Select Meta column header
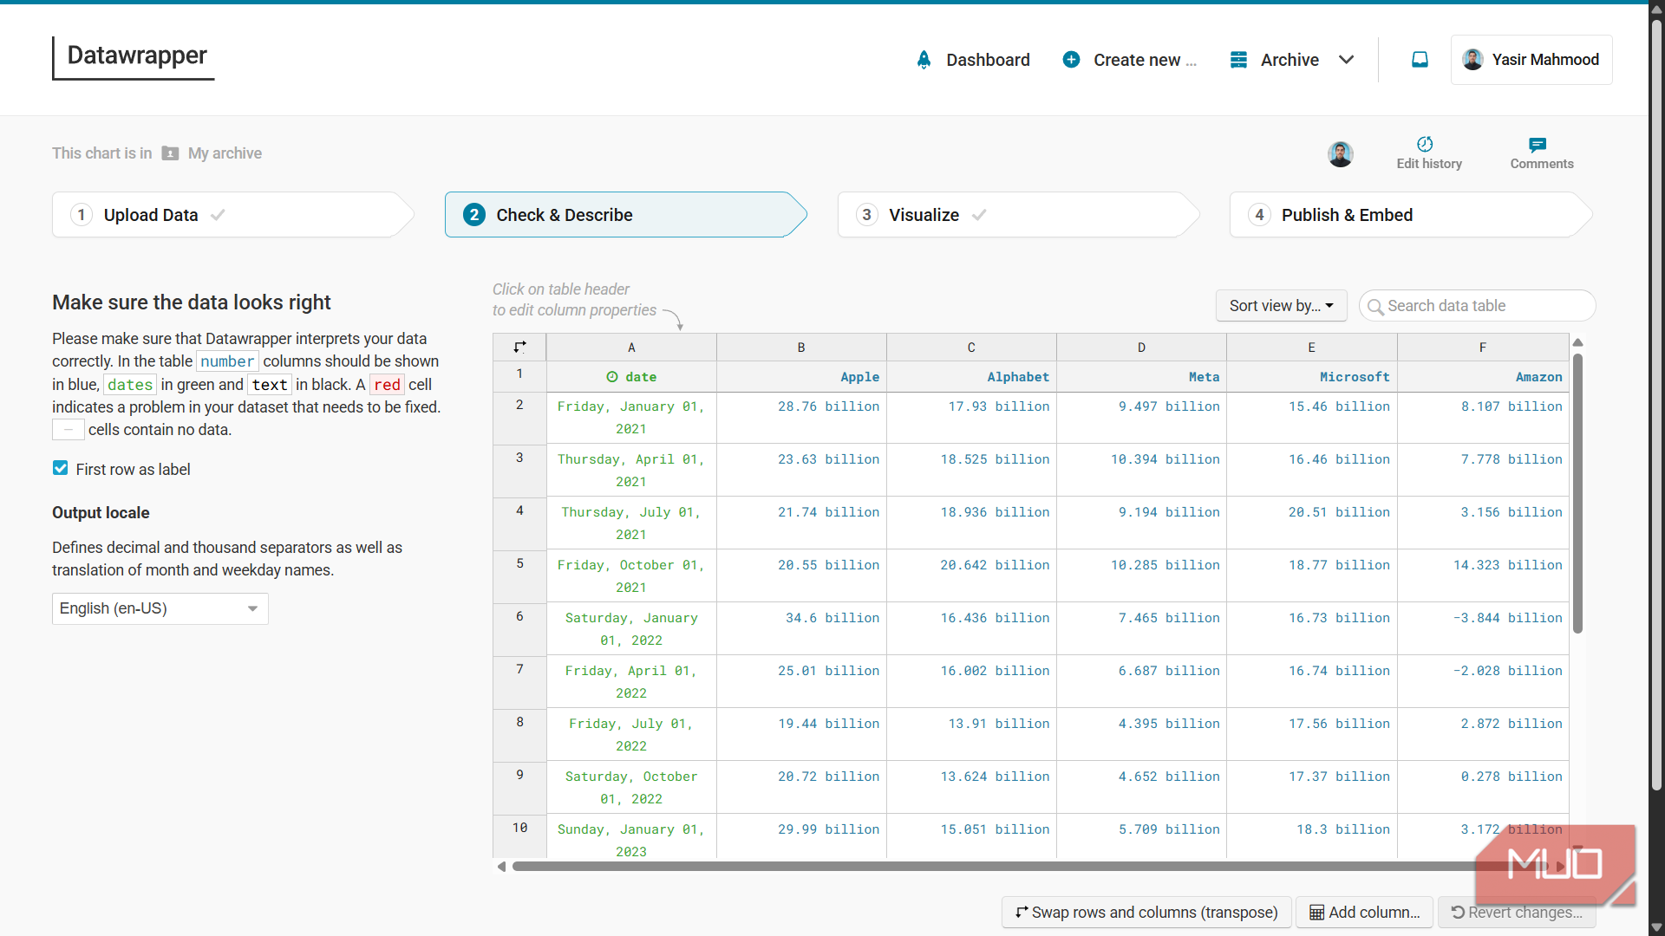 (1141, 377)
